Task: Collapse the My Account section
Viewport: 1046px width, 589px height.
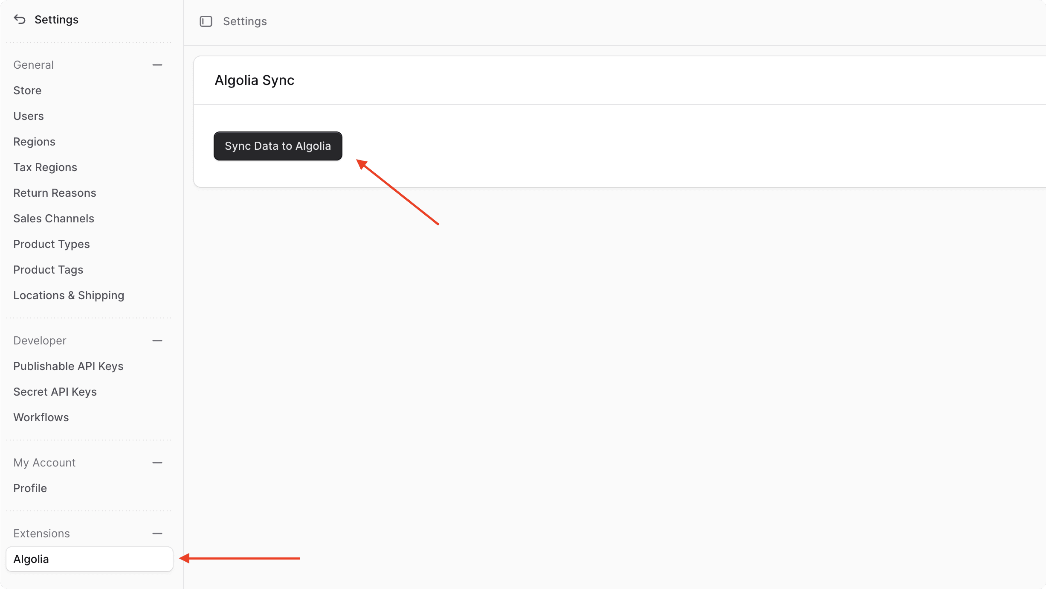Action: tap(157, 462)
